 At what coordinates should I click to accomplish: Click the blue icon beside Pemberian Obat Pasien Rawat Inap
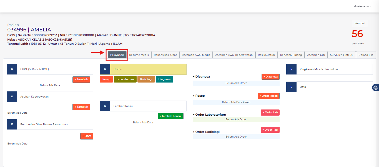(x=12, y=124)
